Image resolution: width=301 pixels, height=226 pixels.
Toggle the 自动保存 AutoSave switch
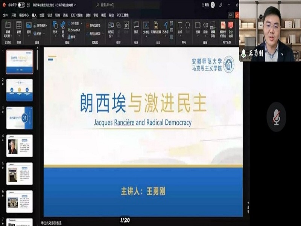coord(21,5)
